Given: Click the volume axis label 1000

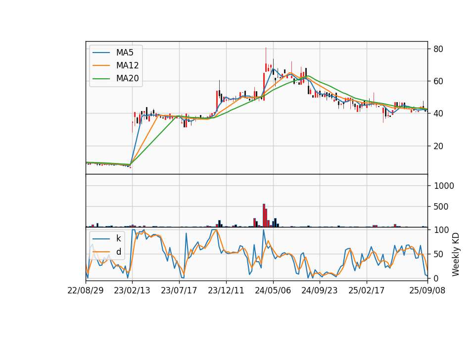Looking at the screenshot, I should click(x=444, y=186).
